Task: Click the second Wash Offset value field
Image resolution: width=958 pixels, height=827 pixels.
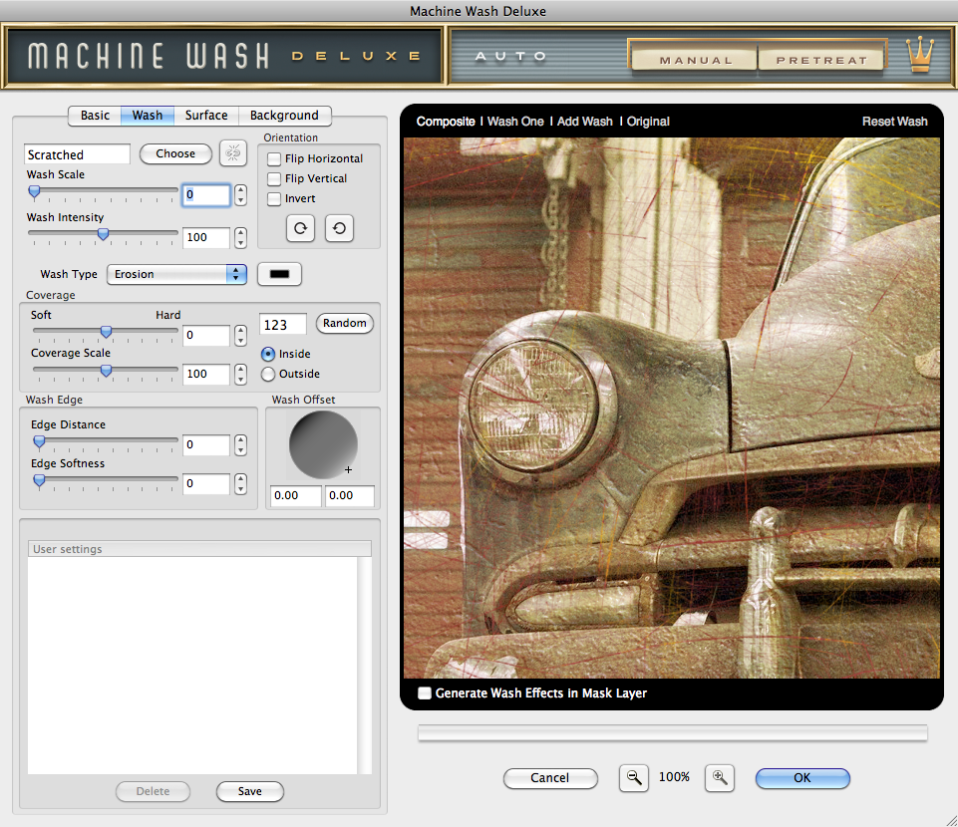Action: pyautogui.click(x=350, y=496)
